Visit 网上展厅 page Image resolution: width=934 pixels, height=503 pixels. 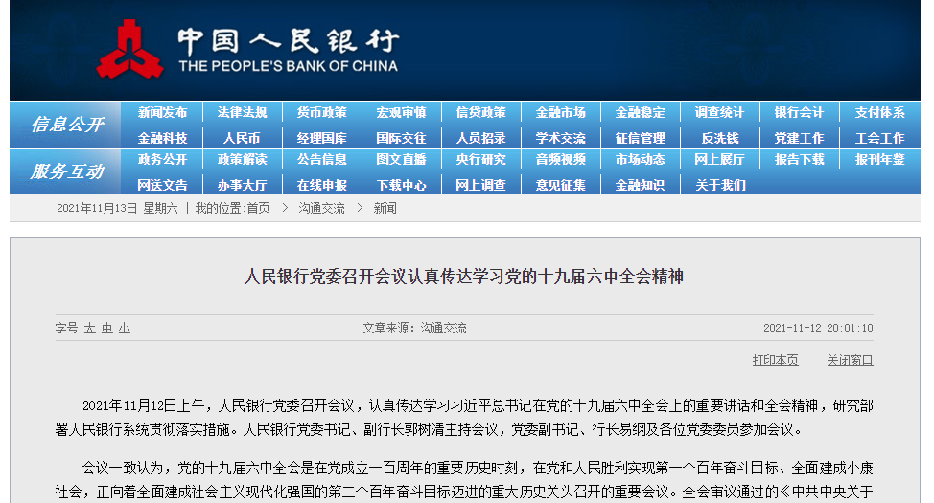(719, 160)
